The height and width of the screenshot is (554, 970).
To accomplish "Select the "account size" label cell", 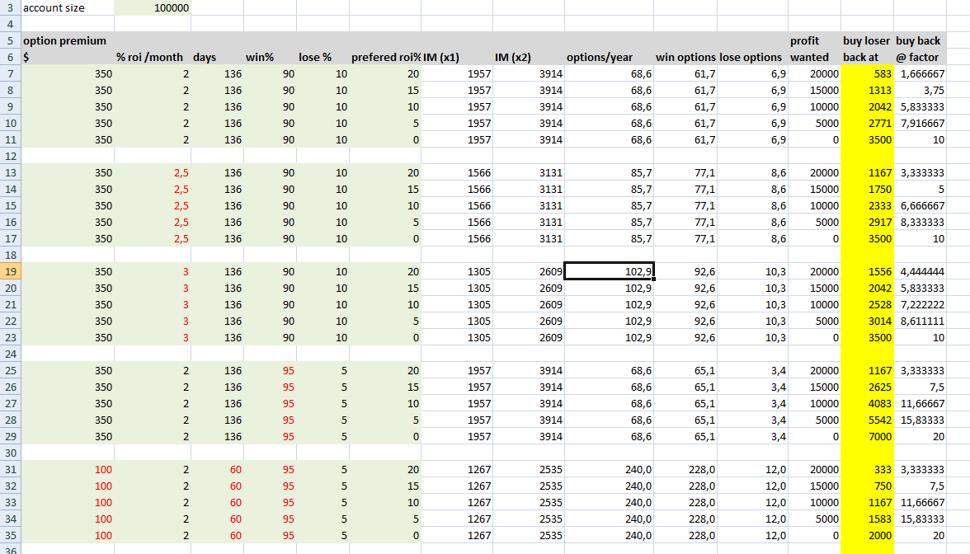I will tap(68, 8).
